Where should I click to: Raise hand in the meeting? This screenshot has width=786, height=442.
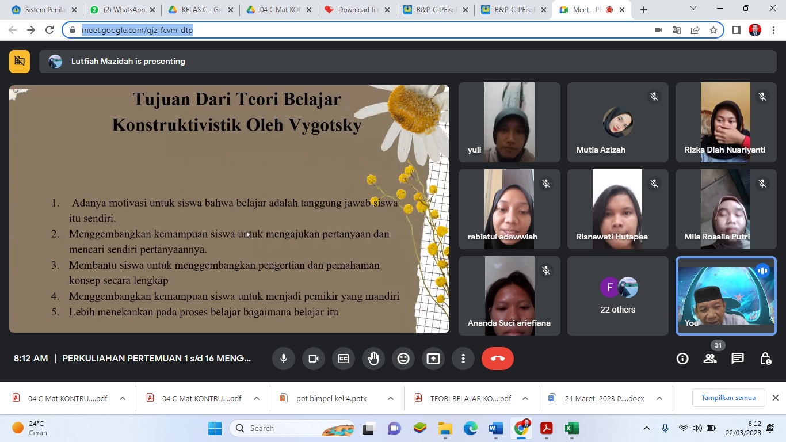pos(373,359)
